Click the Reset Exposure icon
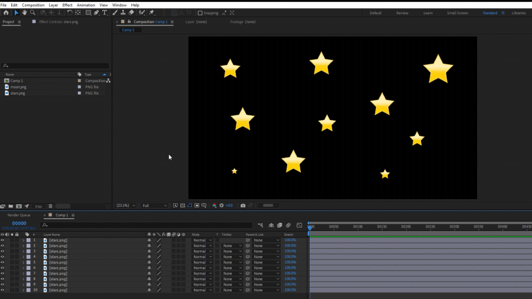Viewport: 532px width, 299px height. click(x=222, y=206)
